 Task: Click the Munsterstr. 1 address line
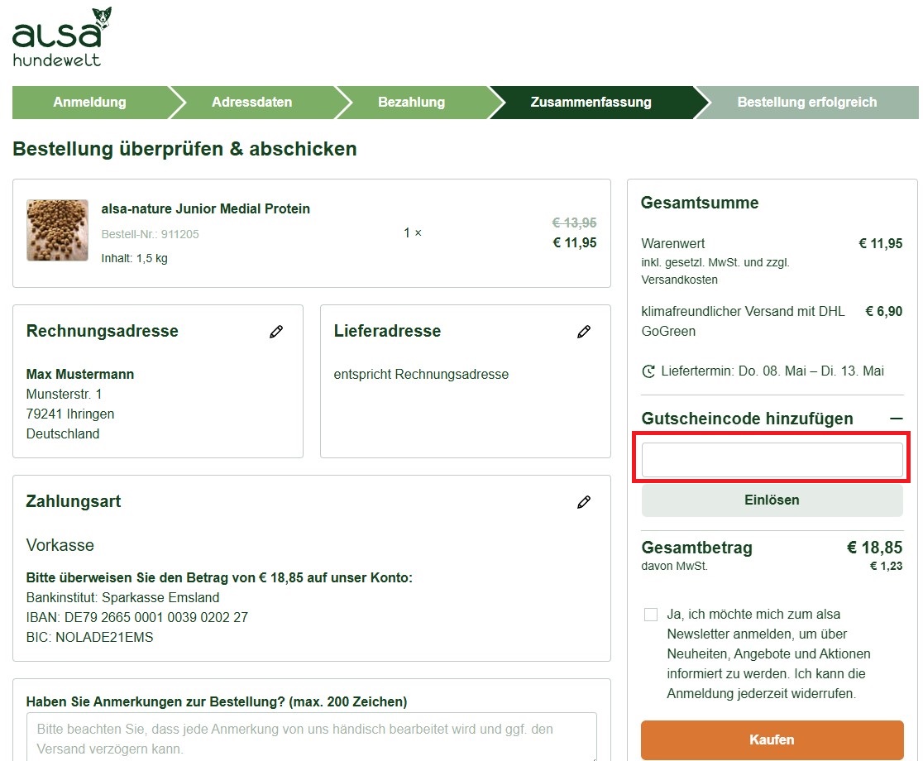65,395
